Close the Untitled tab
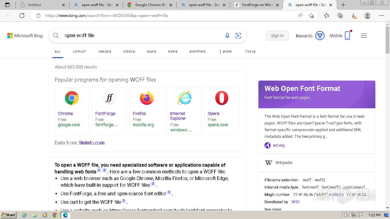390x219 pixels. click(63, 5)
